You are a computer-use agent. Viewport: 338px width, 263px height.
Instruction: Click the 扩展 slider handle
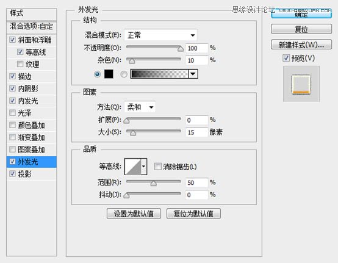[126, 121]
